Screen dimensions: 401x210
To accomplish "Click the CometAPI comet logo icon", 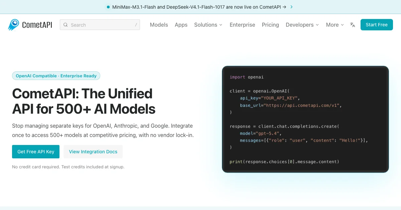I will [14, 25].
